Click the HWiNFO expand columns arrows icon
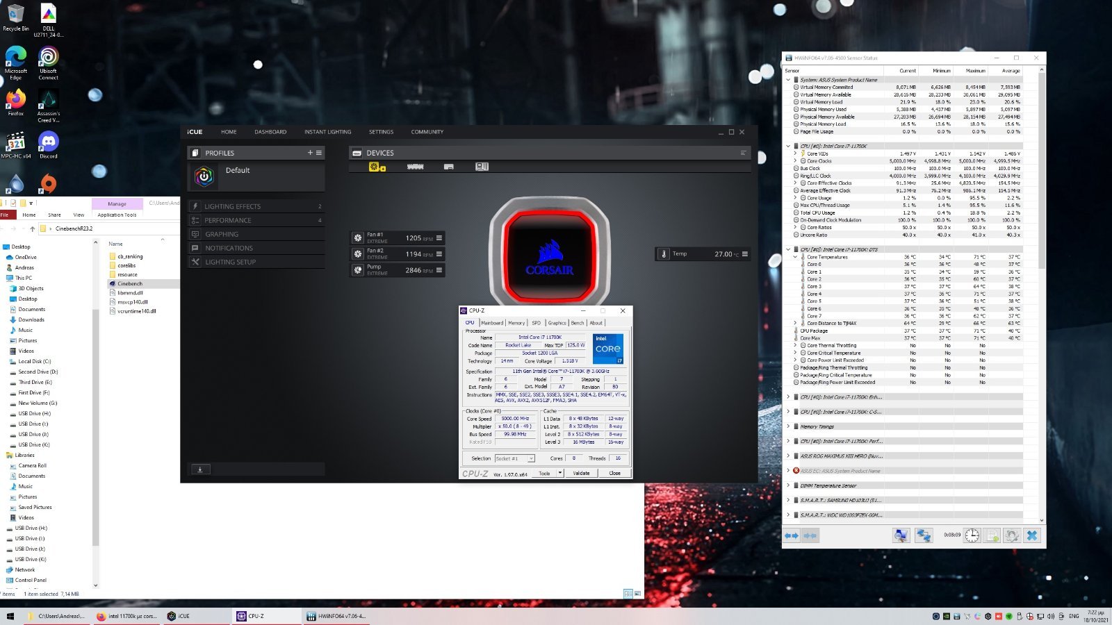1112x625 pixels. [x=792, y=535]
